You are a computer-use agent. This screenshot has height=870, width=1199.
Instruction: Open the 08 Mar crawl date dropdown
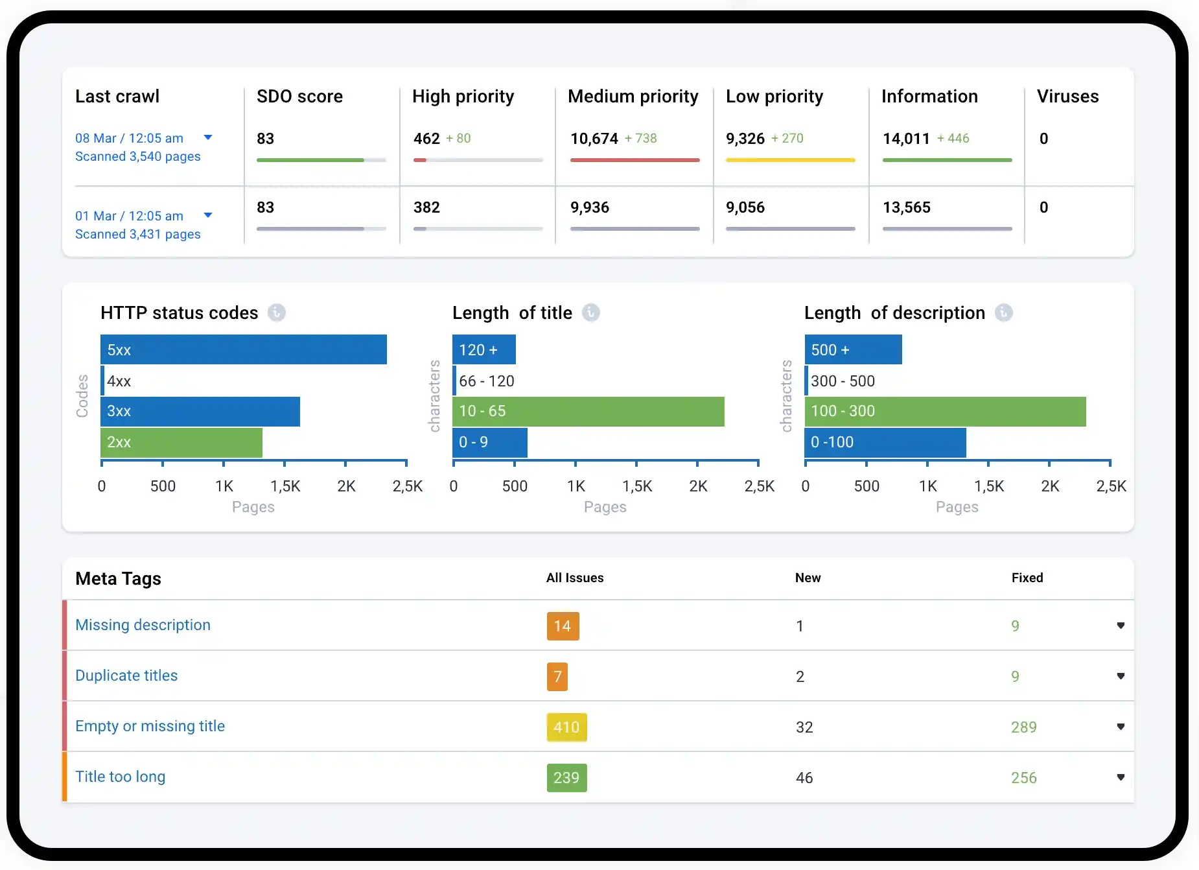208,137
